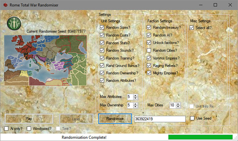238x141 pixels.
Task: Uncheck Random Sizes? checkbox
Action: pos(102,27)
